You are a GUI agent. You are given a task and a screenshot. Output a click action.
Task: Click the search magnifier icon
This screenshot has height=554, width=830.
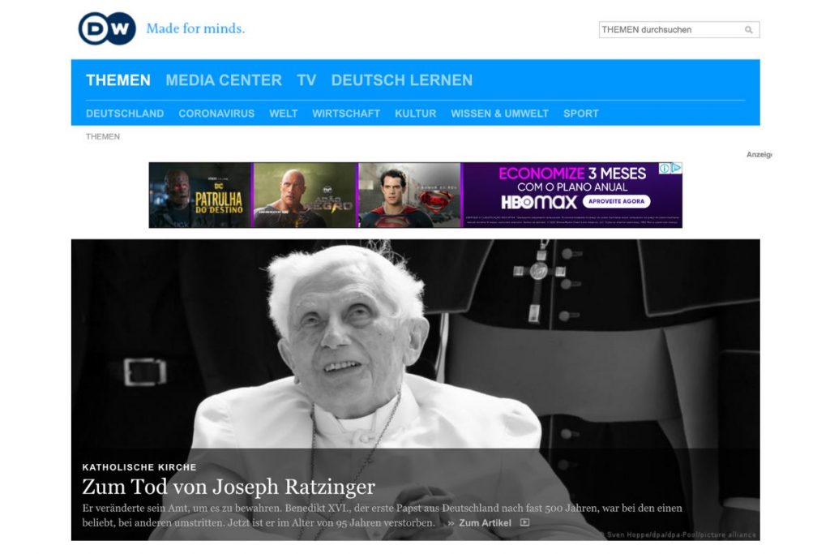749,30
